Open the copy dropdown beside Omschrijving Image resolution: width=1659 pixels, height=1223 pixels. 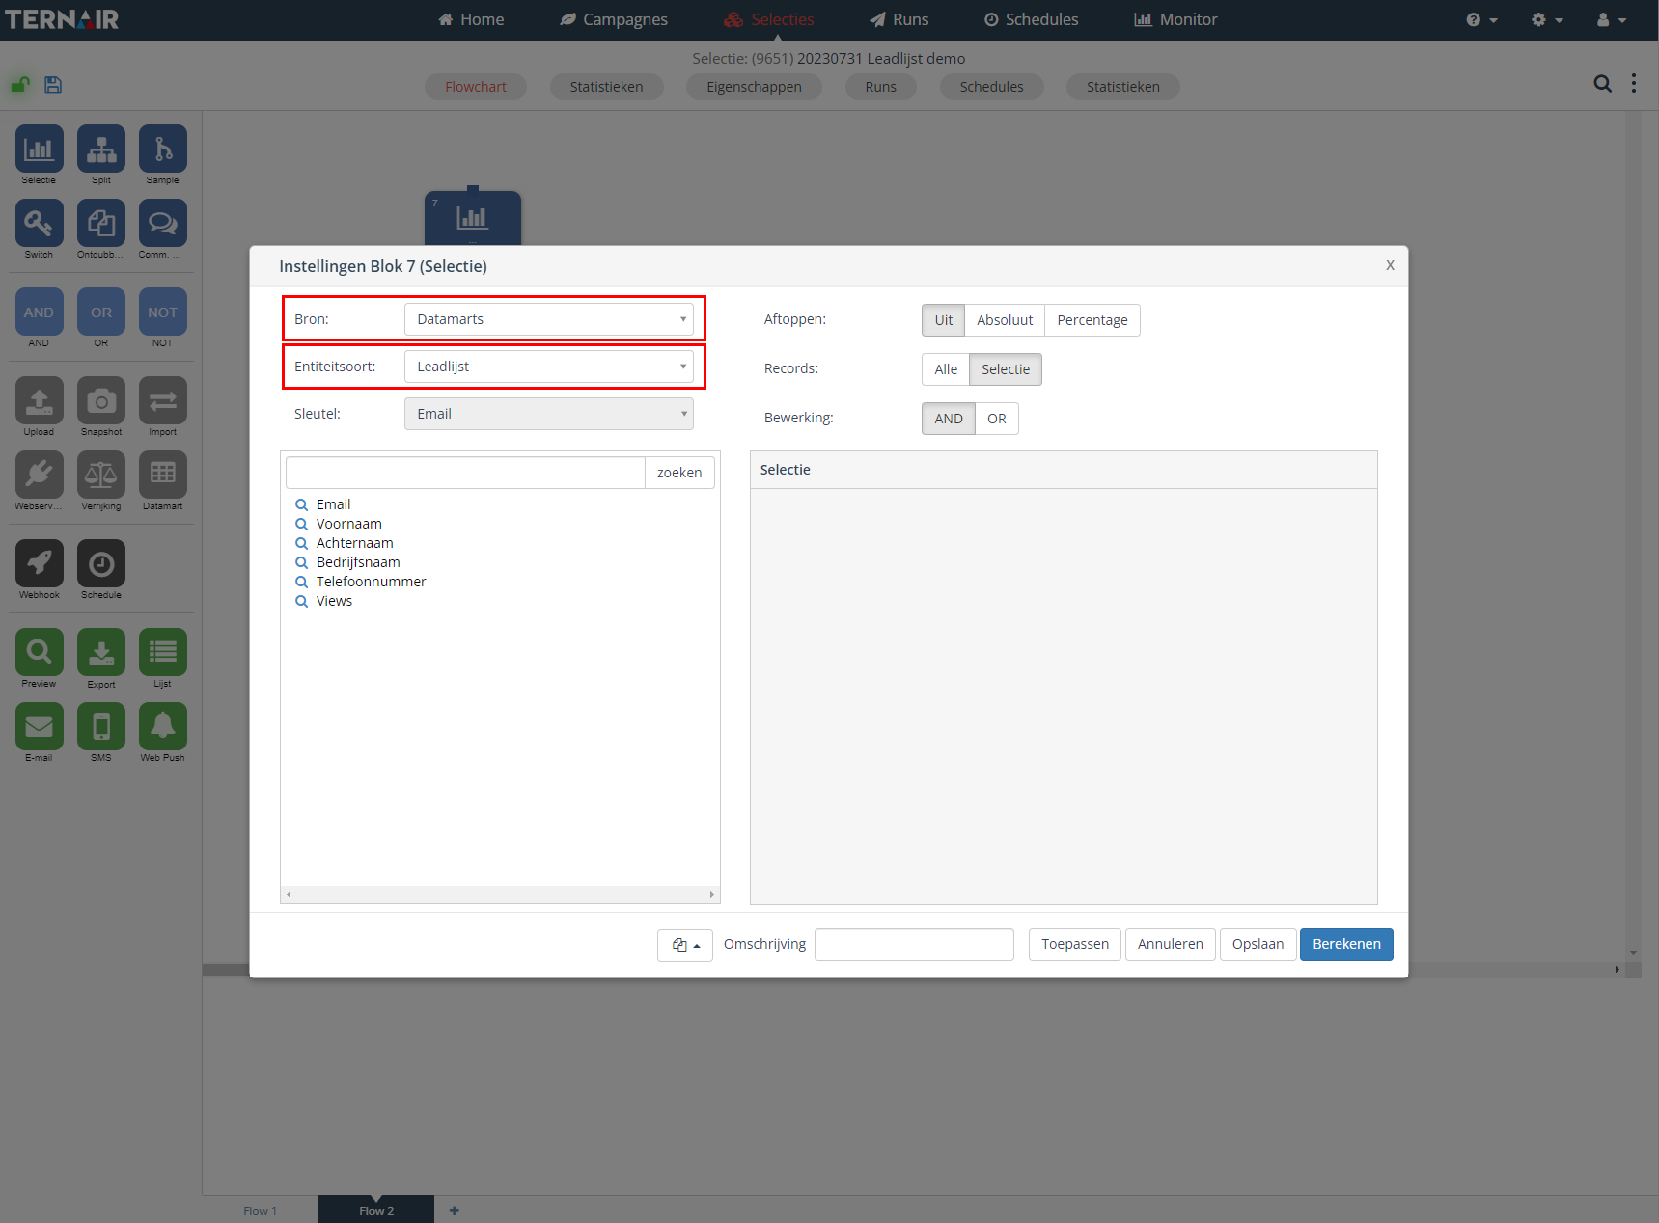tap(685, 945)
